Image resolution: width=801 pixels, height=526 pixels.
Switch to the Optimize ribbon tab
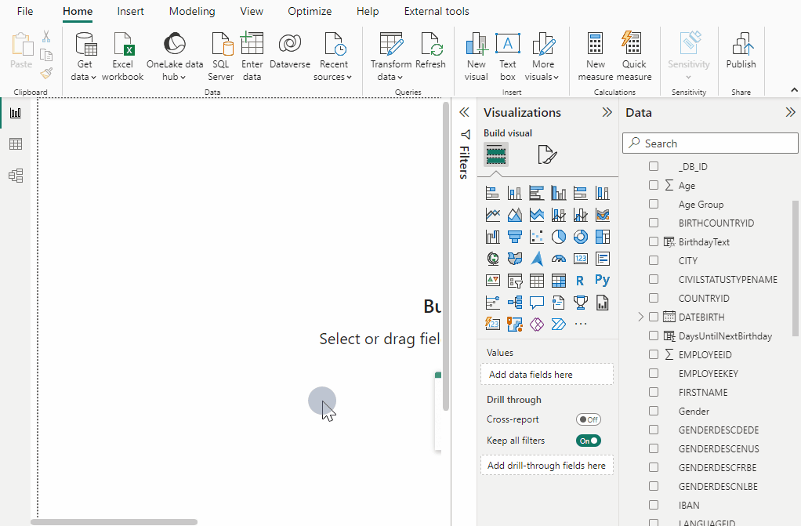[310, 11]
